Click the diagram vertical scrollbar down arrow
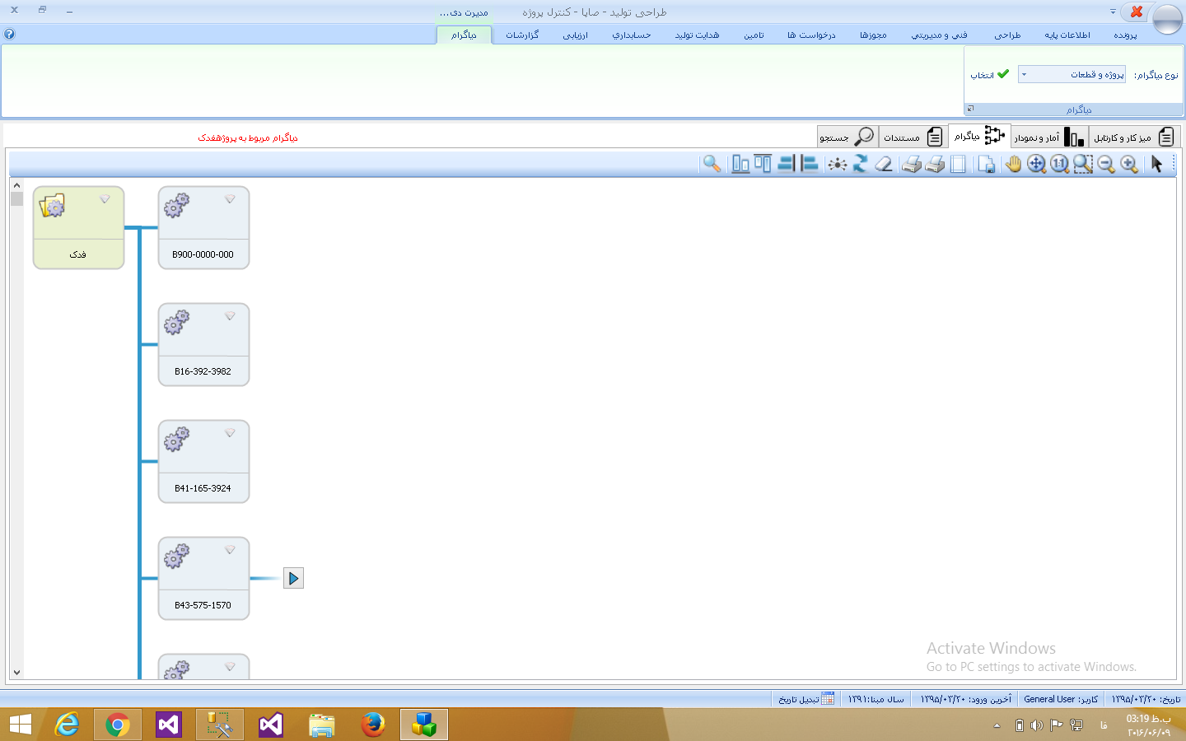The width and height of the screenshot is (1186, 741). coord(16,673)
